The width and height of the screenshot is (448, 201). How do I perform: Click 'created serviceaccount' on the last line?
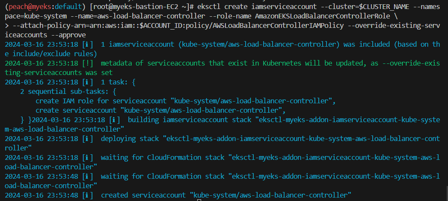coord(143,196)
